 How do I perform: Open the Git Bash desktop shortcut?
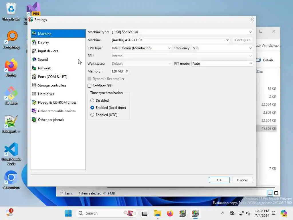(11, 96)
